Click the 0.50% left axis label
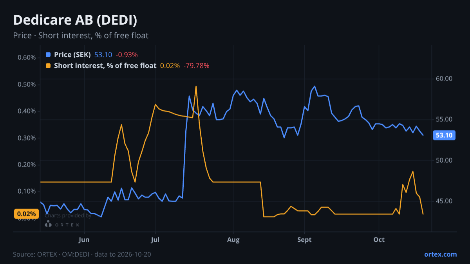 click(27, 84)
